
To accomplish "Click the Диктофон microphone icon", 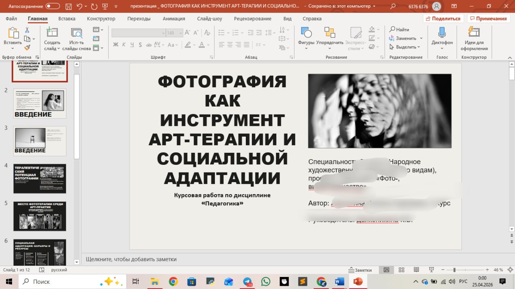I will click(442, 33).
